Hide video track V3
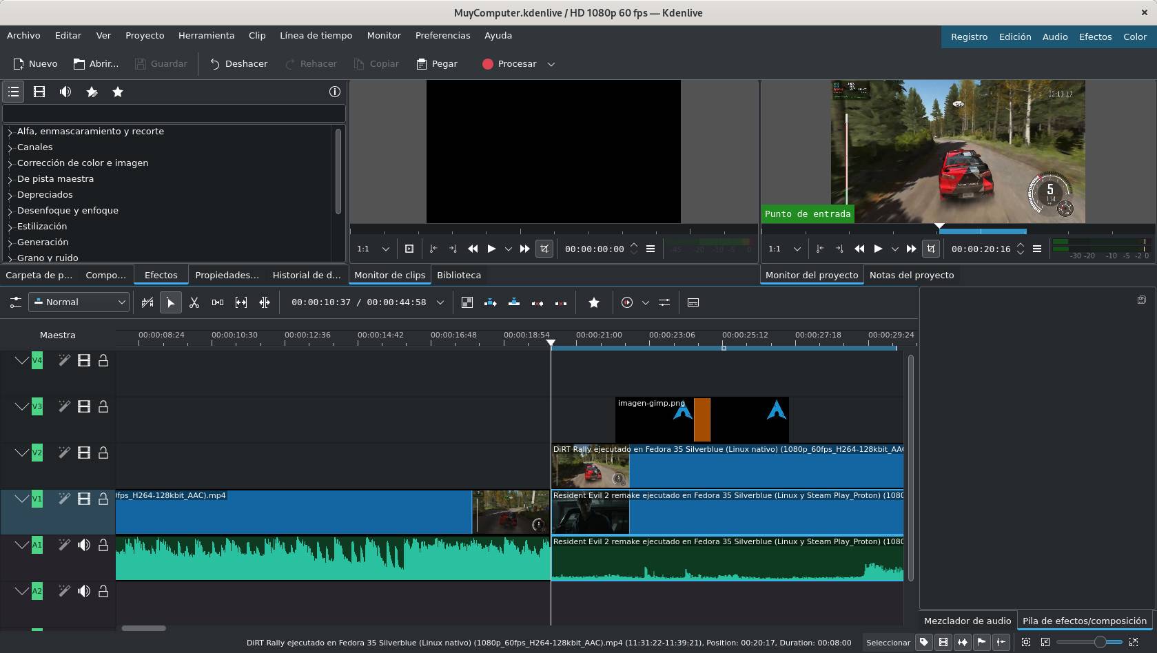Screen dimensions: 1157x653 pyautogui.click(x=84, y=406)
